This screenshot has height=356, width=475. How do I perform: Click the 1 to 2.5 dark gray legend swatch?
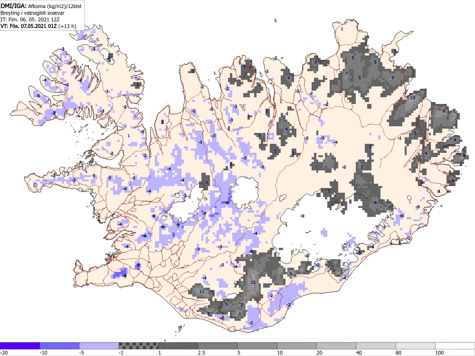click(178, 346)
